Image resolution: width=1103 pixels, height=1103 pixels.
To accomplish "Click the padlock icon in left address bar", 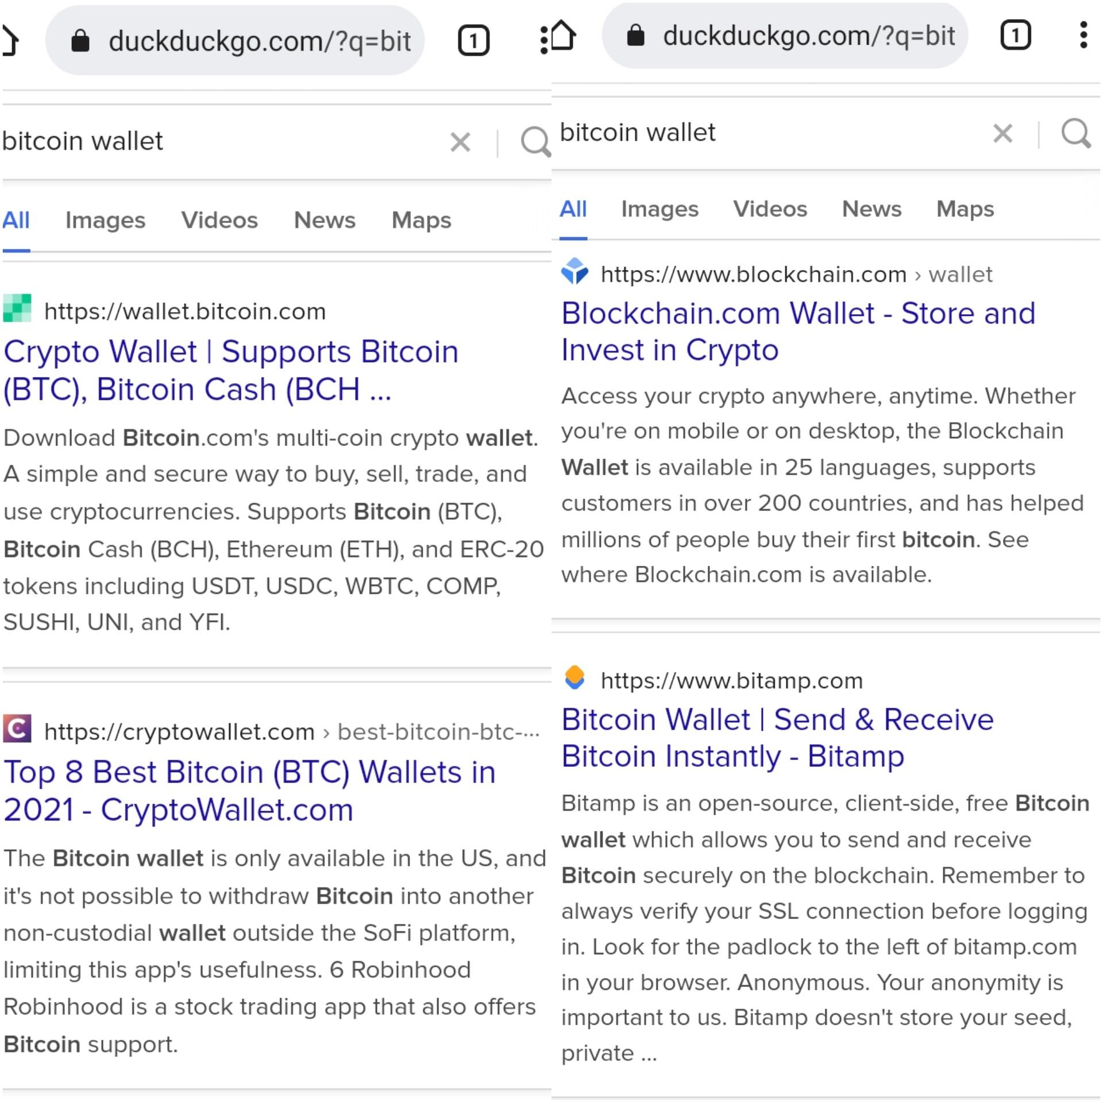I will pyautogui.click(x=80, y=40).
